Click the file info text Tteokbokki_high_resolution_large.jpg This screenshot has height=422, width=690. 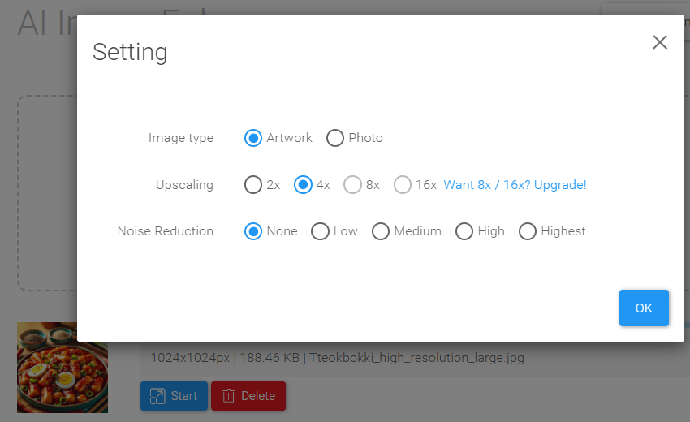click(x=416, y=358)
